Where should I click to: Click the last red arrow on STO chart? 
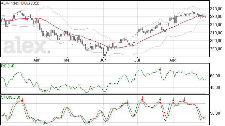coord(184,99)
